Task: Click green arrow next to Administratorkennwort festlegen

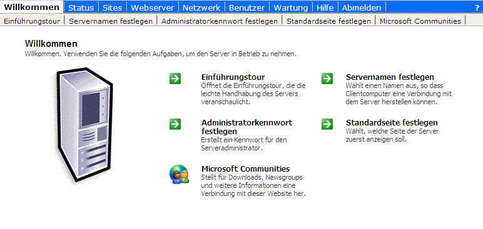Action: tap(175, 124)
